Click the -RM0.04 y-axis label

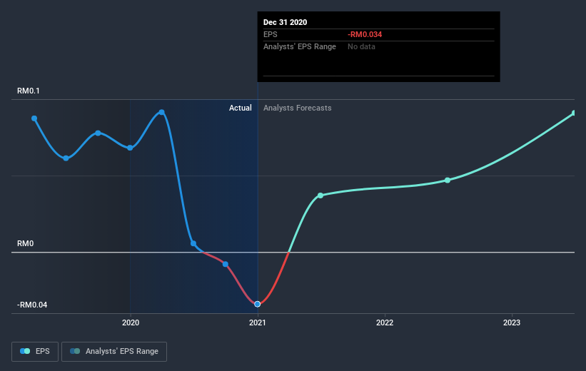pos(32,305)
